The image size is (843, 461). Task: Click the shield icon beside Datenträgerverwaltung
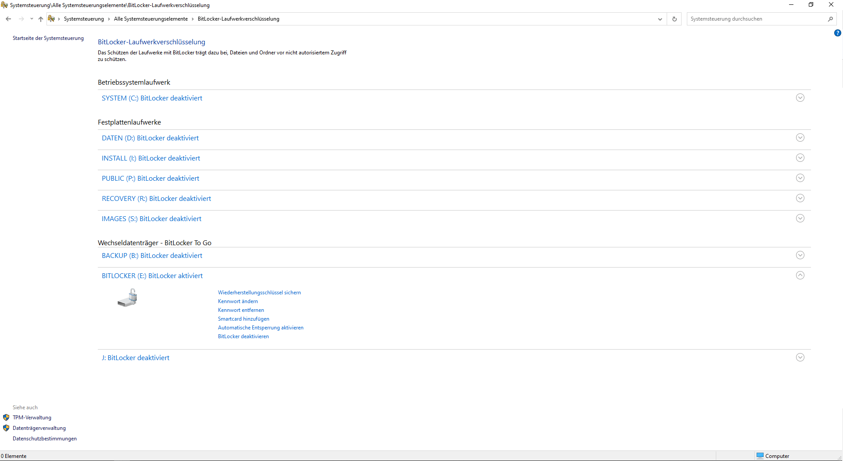tap(6, 428)
